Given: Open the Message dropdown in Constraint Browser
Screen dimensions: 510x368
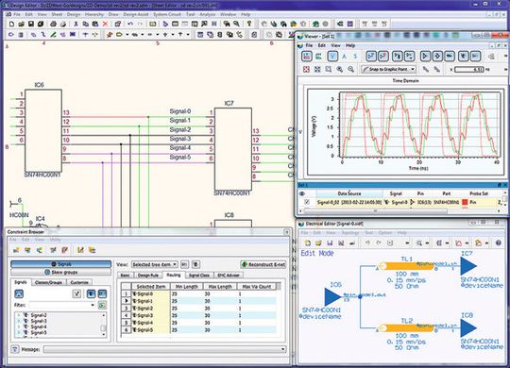Looking at the screenshot, I should (283, 349).
